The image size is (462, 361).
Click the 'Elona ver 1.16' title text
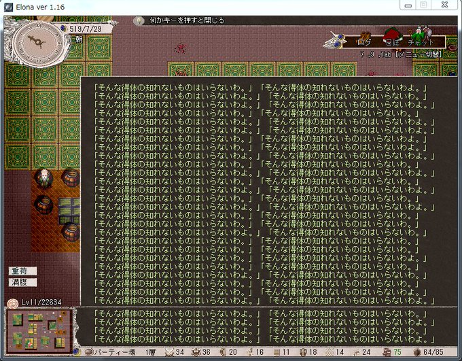point(40,7)
